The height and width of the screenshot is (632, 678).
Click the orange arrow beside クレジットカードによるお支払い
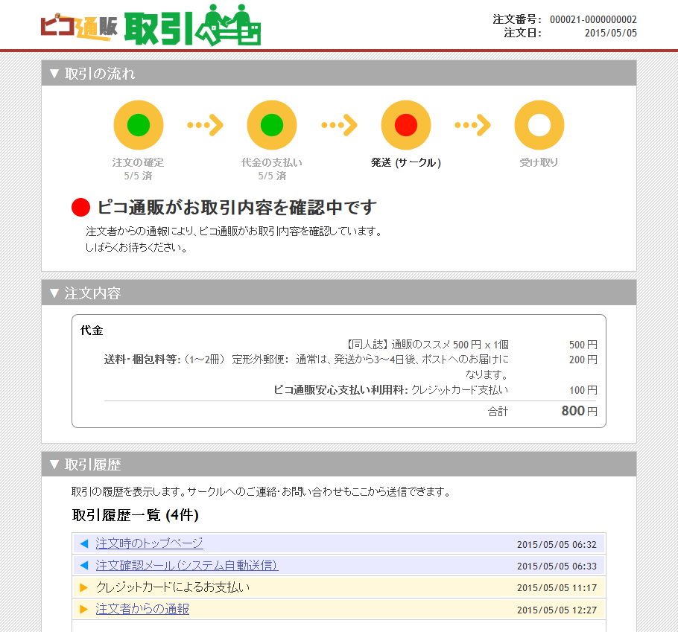pyautogui.click(x=83, y=588)
